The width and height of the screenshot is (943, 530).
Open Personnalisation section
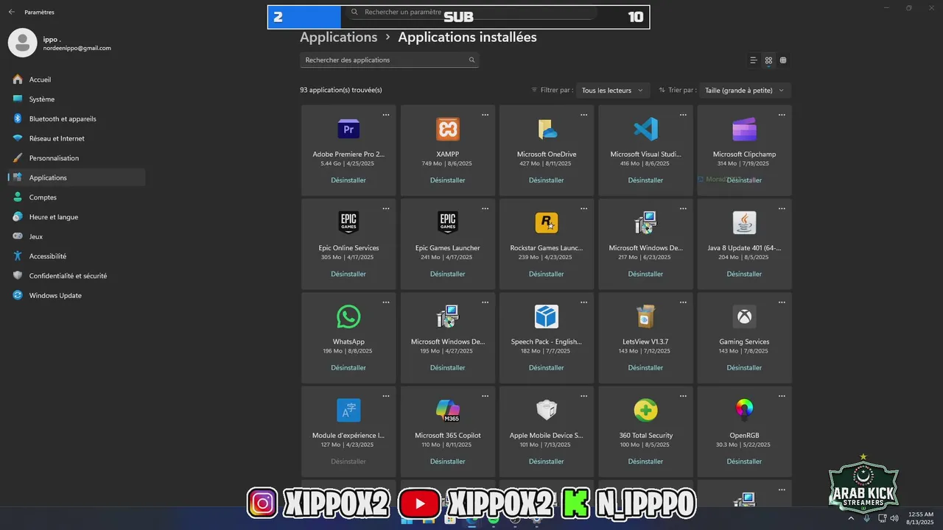(x=77, y=158)
